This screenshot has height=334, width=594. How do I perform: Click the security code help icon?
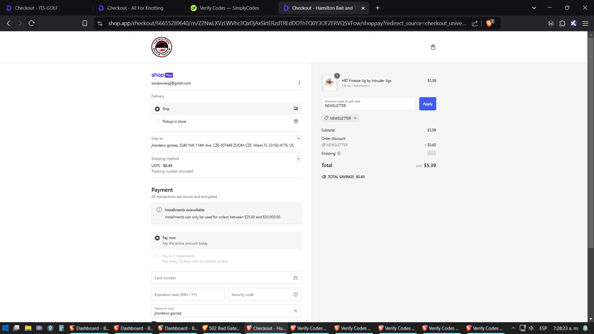pyautogui.click(x=295, y=294)
